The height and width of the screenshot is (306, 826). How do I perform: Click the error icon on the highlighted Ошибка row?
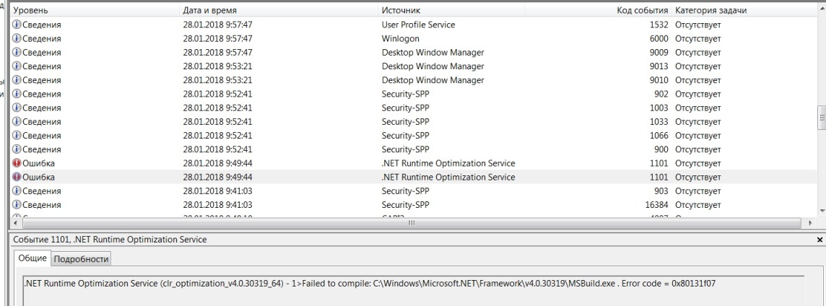[x=17, y=177]
